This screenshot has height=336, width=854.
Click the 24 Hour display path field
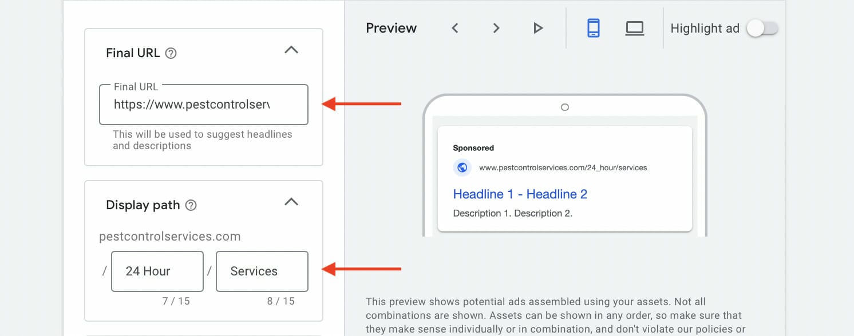click(x=157, y=271)
